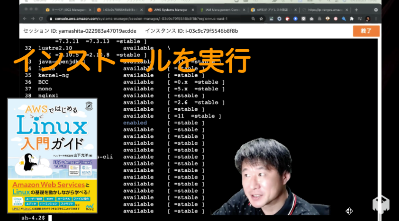Click the camera extension icon

pyautogui.click(x=311, y=18)
